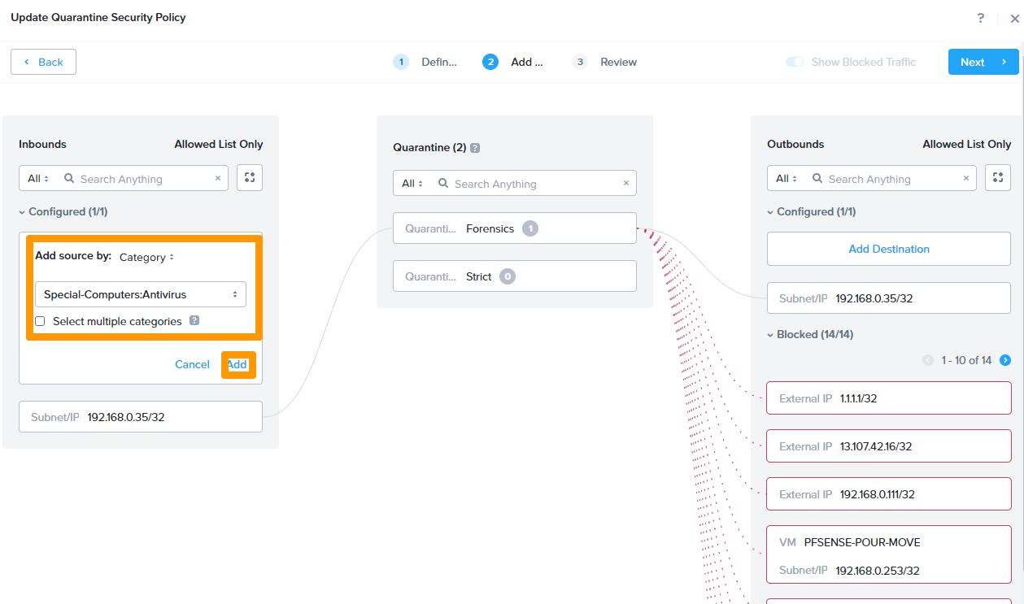Collapse the Blocked (14/14) section
The image size is (1024, 604).
point(769,334)
